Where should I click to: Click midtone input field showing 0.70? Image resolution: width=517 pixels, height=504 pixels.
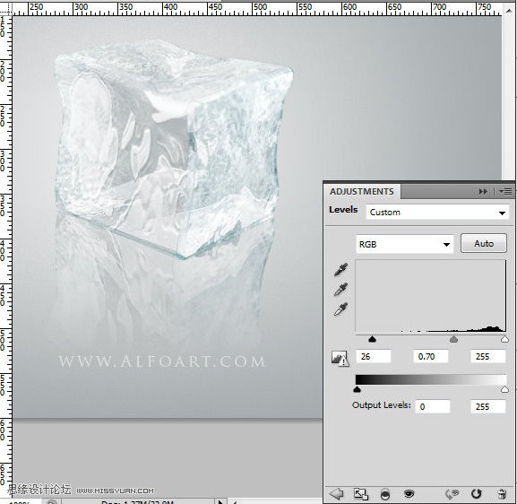tap(431, 356)
